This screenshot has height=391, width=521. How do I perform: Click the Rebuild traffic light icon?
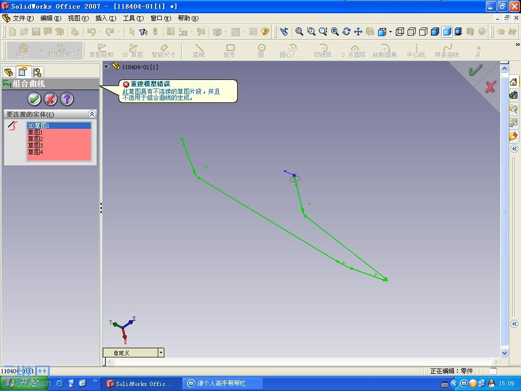click(155, 32)
